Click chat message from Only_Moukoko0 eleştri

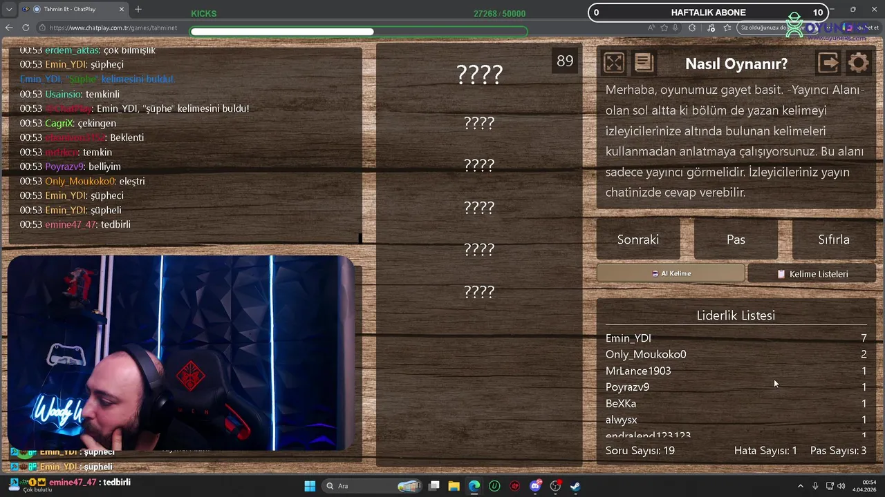(82, 181)
